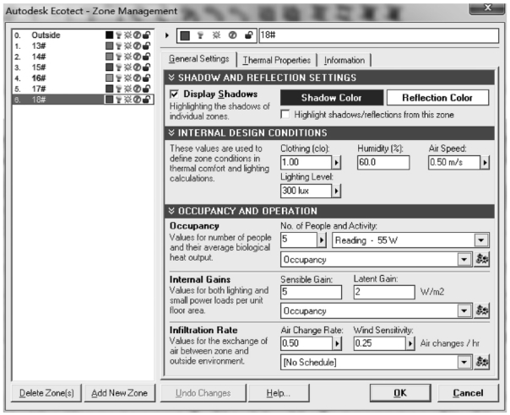Toggle the thermal sun icon for zone 14#
Viewport: 510px width, 415px height.
127,57
